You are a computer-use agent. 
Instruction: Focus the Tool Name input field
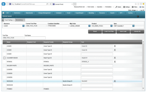coord(35,38)
